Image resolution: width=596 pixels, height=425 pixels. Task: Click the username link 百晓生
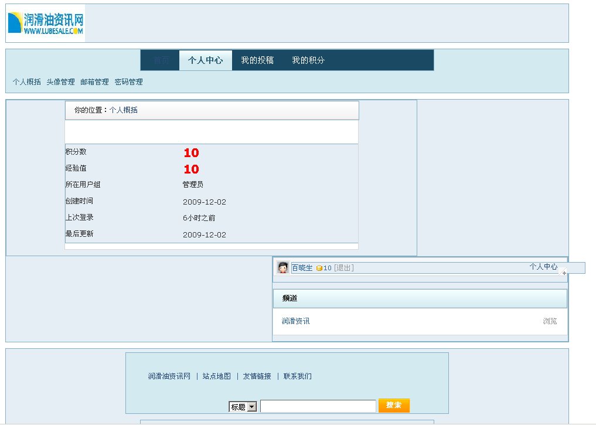pyautogui.click(x=302, y=268)
